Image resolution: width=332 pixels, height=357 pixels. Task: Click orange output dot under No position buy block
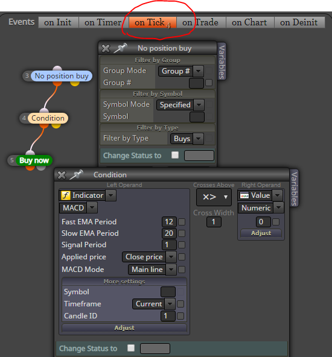(x=57, y=83)
